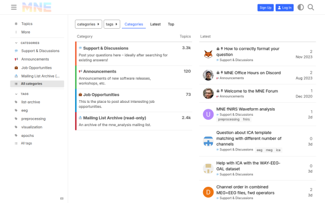Click the meg tag on ICA template topic
The image size is (325, 203).
269,150
